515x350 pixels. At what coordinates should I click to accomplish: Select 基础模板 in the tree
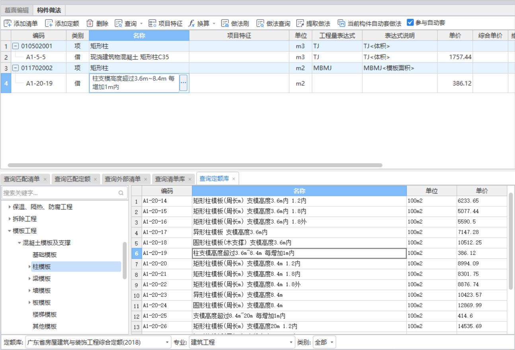[x=45, y=255]
